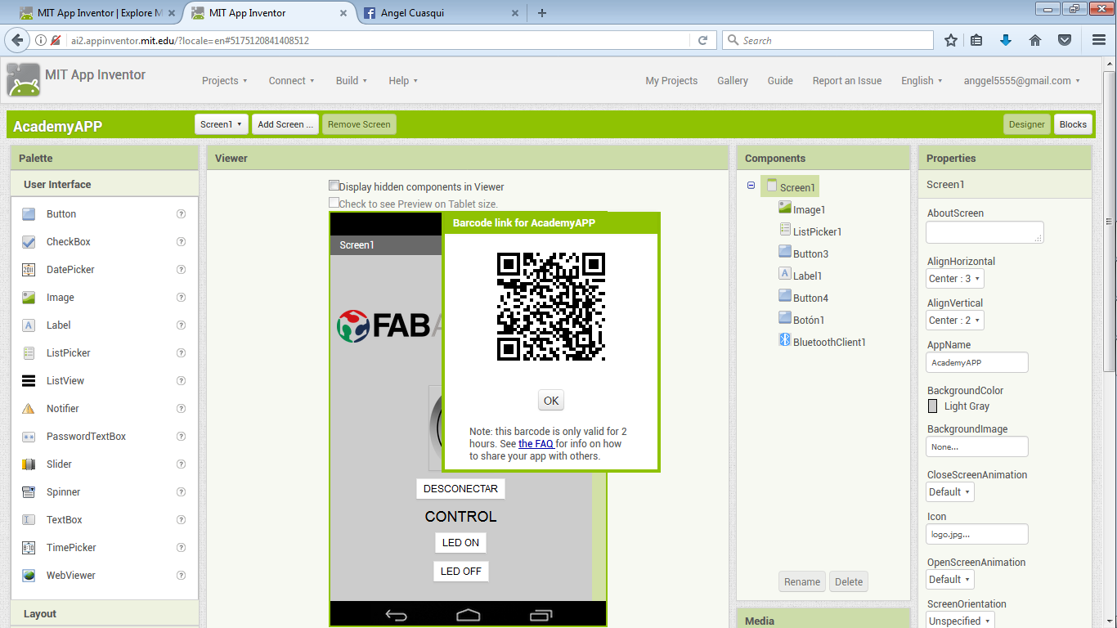This screenshot has height=628, width=1117.
Task: Click the Icon logo.jpg field
Action: [977, 535]
